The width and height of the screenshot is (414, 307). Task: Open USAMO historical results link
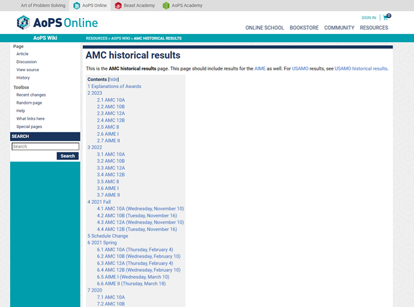[361, 69]
